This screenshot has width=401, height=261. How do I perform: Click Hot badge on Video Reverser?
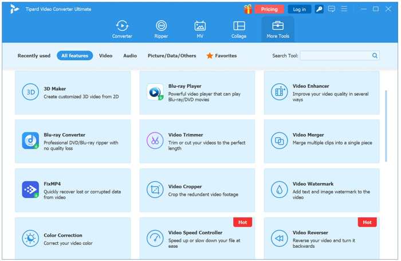pos(367,223)
